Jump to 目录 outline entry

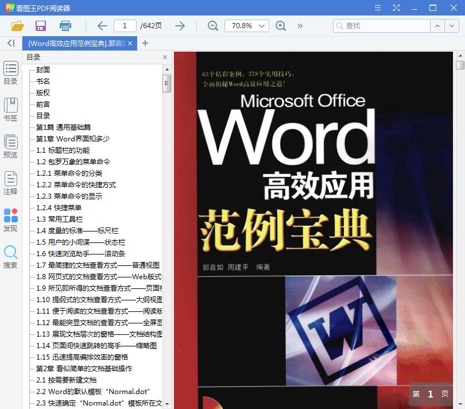click(43, 116)
